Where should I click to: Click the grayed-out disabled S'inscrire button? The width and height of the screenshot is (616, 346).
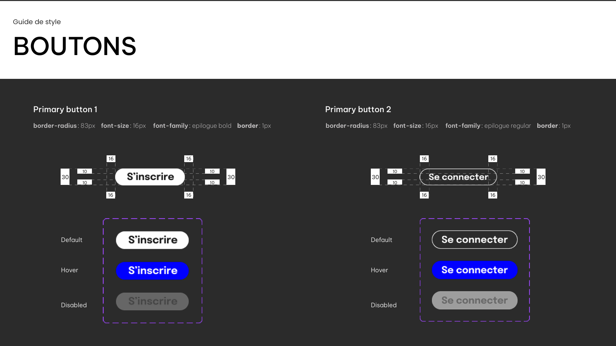tap(152, 301)
